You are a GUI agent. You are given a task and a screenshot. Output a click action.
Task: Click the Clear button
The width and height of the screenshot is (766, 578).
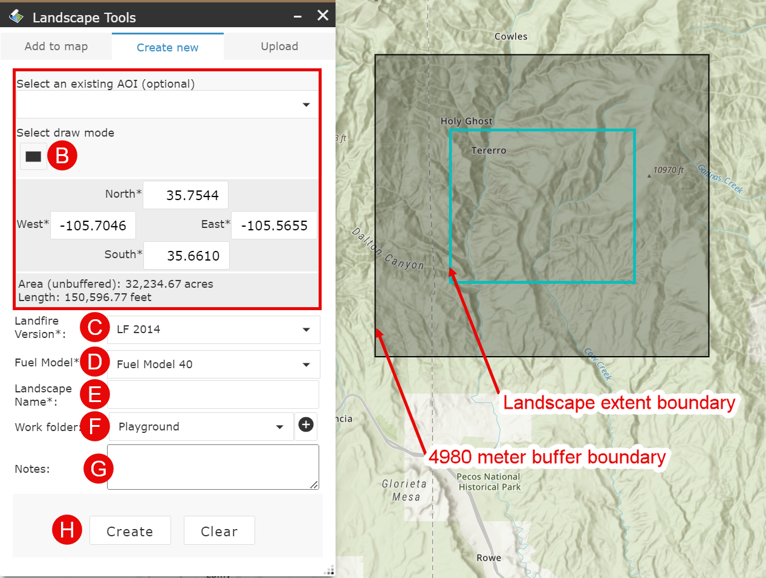(219, 530)
